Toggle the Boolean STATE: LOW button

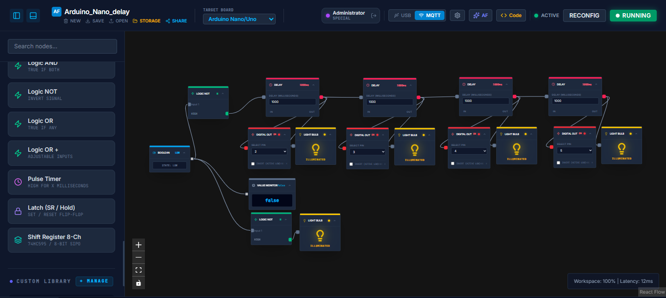[x=170, y=165]
